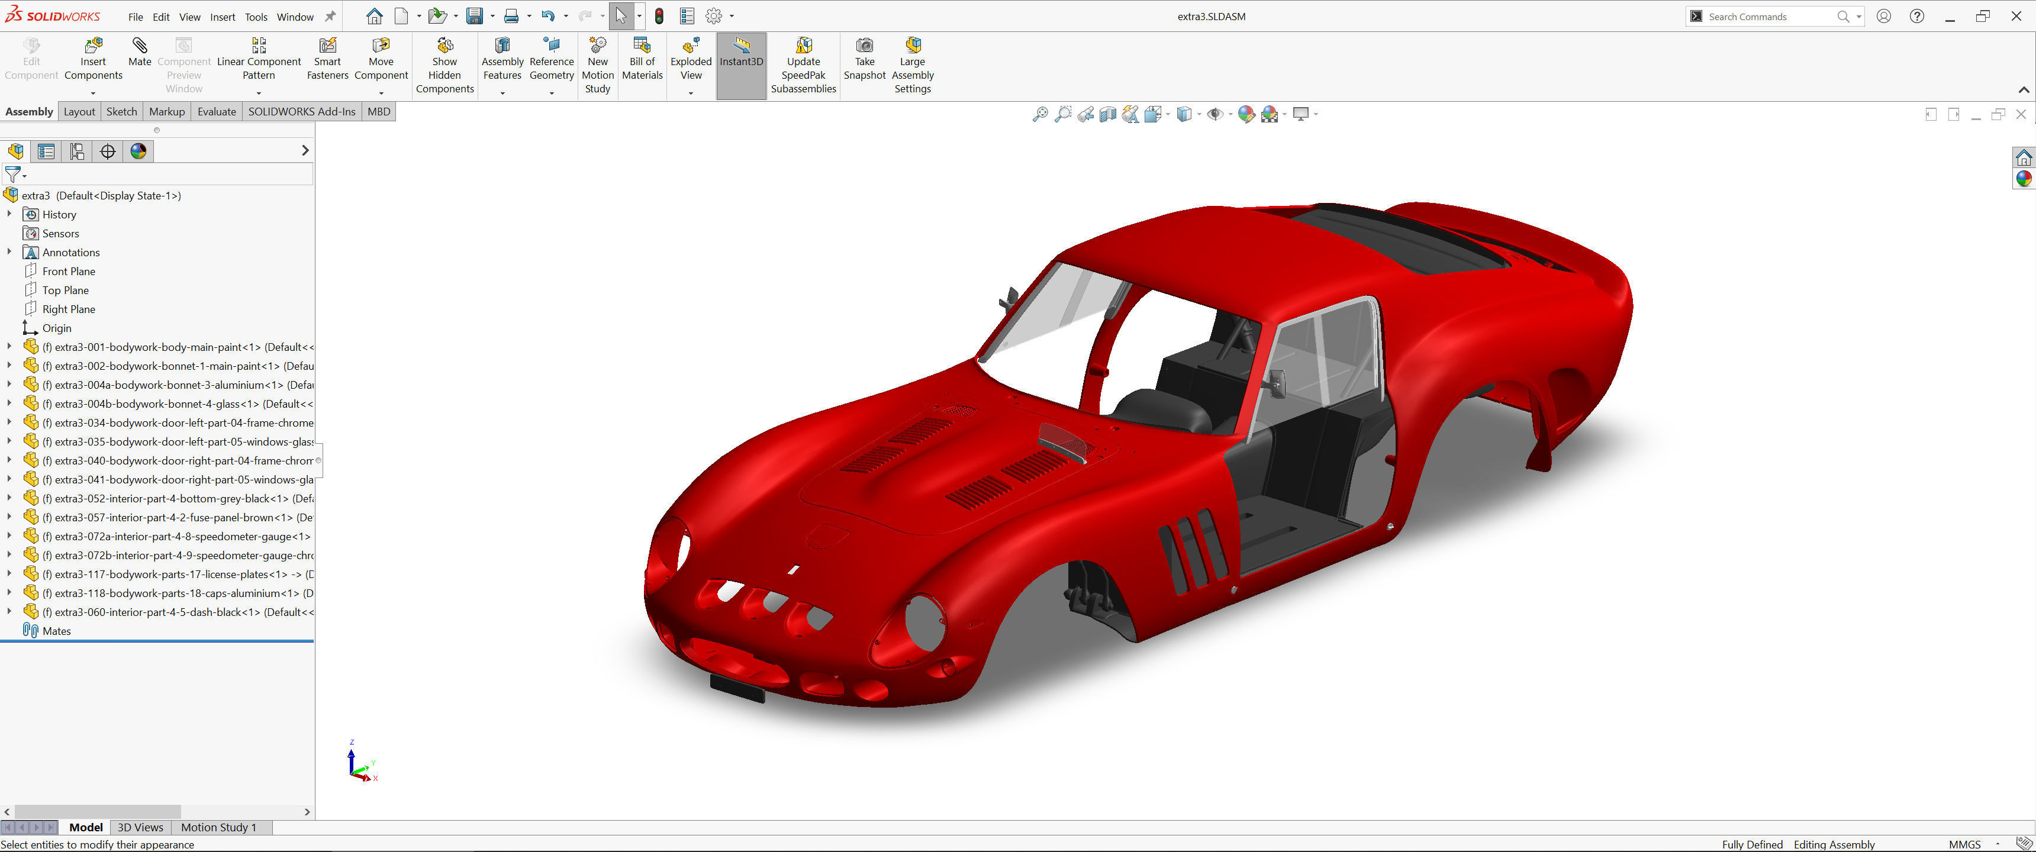The width and height of the screenshot is (2036, 852).
Task: Take a Snapshot with the camera icon
Action: pyautogui.click(x=865, y=45)
